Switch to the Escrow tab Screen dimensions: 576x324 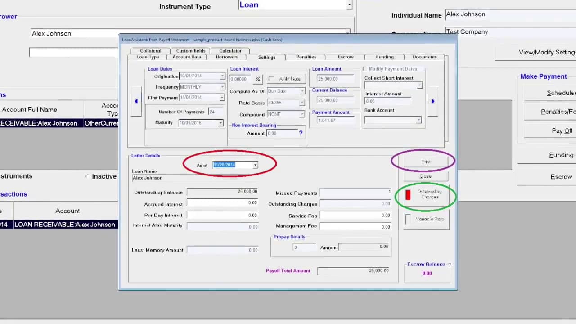pyautogui.click(x=346, y=57)
